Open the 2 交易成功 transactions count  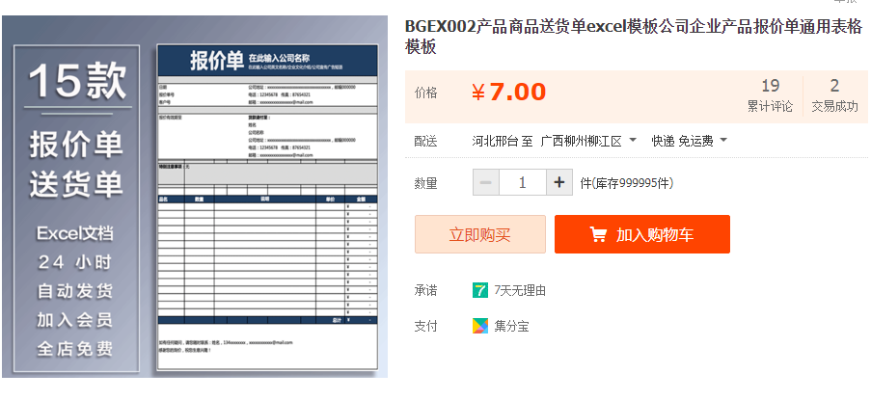click(x=834, y=95)
